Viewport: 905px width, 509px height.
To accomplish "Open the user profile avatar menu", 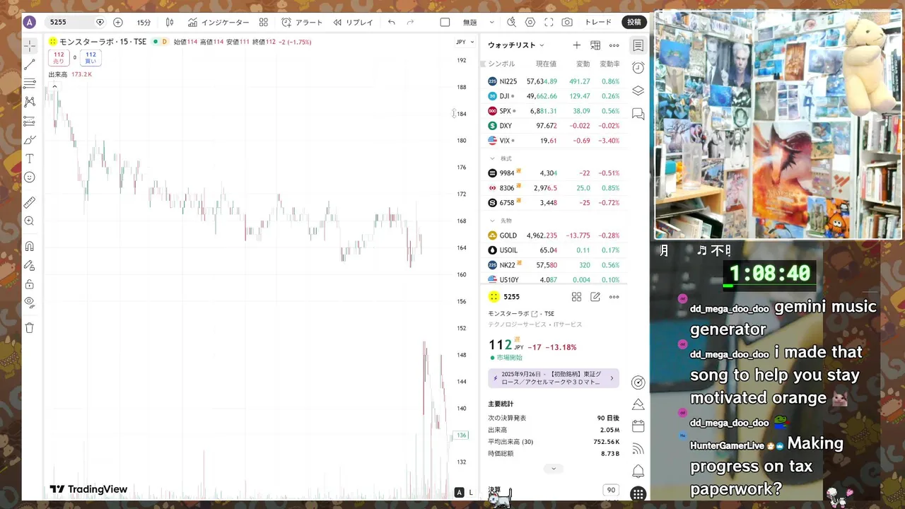I will [30, 22].
